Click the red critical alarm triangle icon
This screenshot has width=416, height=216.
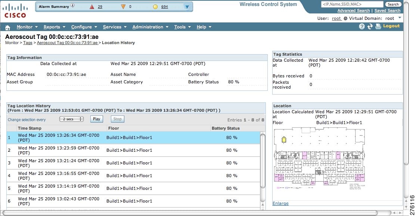click(92, 7)
